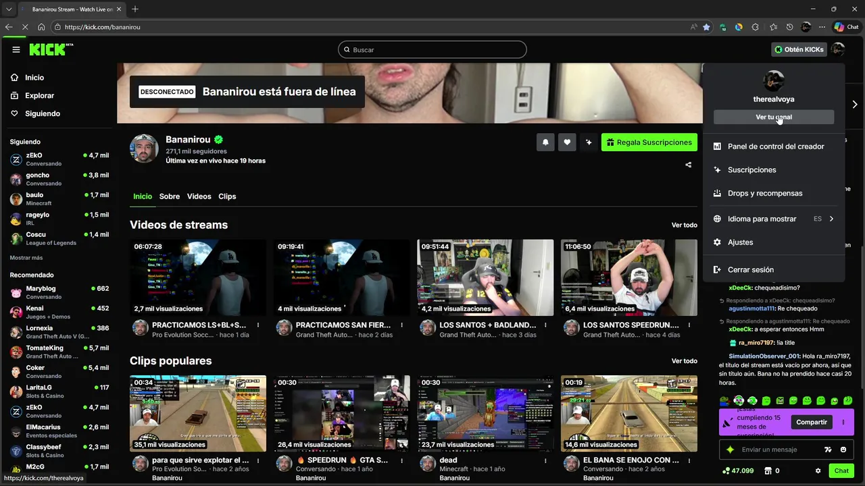865x486 pixels.
Task: Switch to the Sobre tab
Action: click(x=170, y=196)
